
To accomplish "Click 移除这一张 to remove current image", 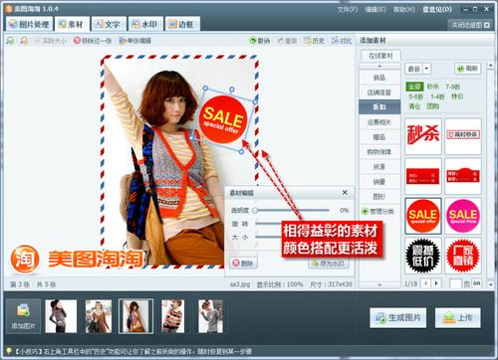I will (x=93, y=41).
